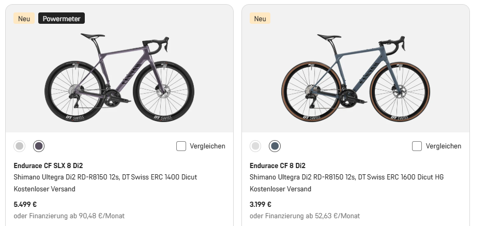Select blue-grey color swatch on Endurace CF 8
This screenshot has height=226, width=487.
point(275,146)
